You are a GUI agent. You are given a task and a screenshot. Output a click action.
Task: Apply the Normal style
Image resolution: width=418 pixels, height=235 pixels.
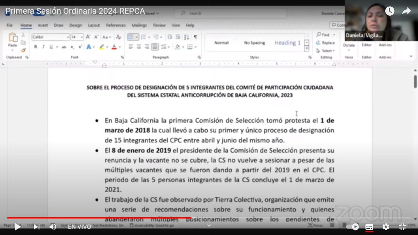[x=222, y=43]
